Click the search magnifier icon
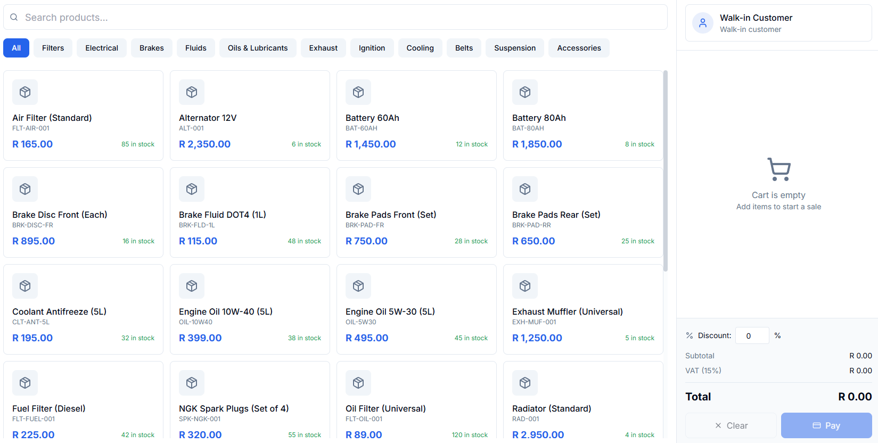 [14, 18]
